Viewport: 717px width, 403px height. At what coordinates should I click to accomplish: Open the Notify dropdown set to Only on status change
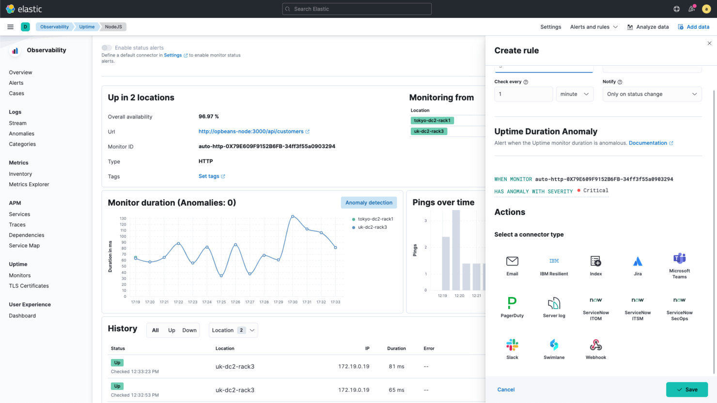[652, 94]
